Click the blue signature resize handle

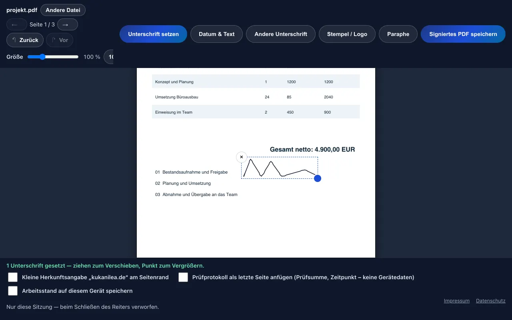tap(318, 178)
